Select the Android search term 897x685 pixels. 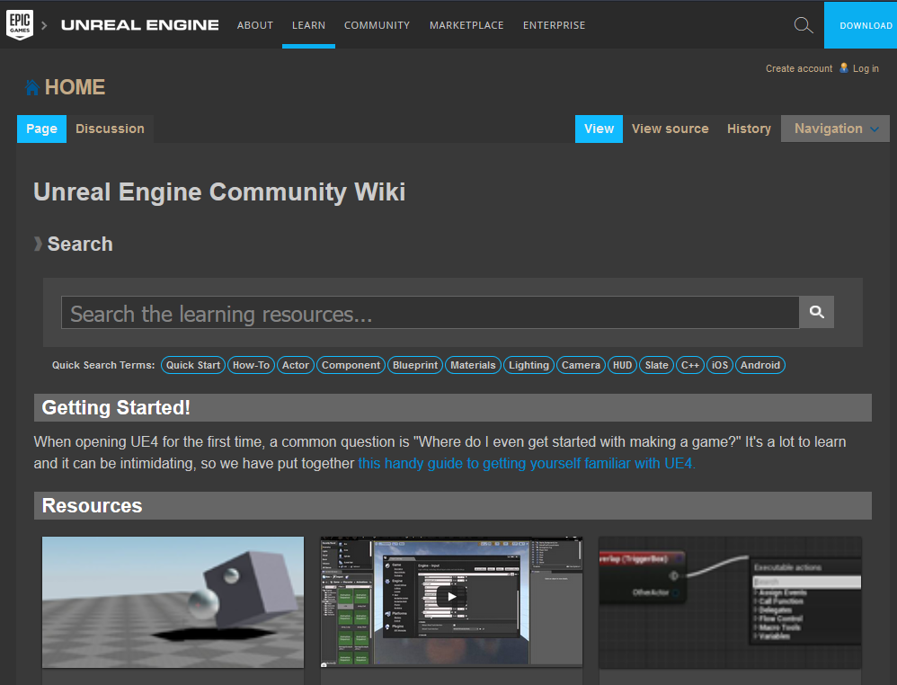pyautogui.click(x=760, y=365)
